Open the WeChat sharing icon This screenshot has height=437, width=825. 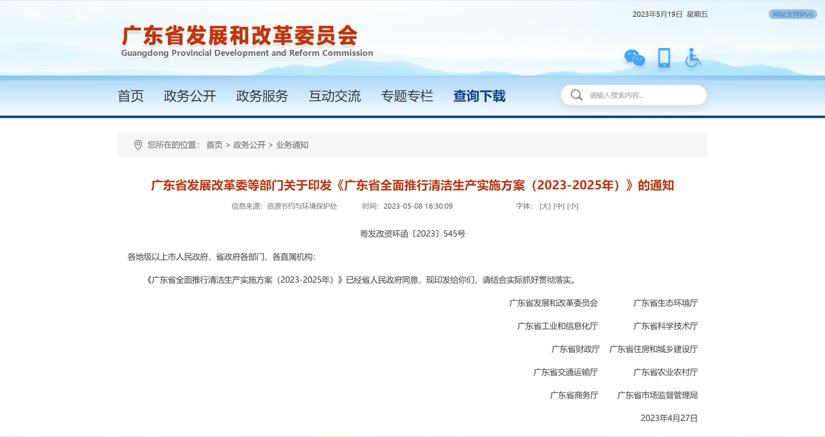(635, 58)
